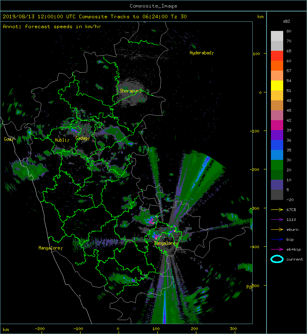Image resolution: width=307 pixels, height=334 pixels.
Task: Click the 111V legend label text
Action: pos(291,220)
